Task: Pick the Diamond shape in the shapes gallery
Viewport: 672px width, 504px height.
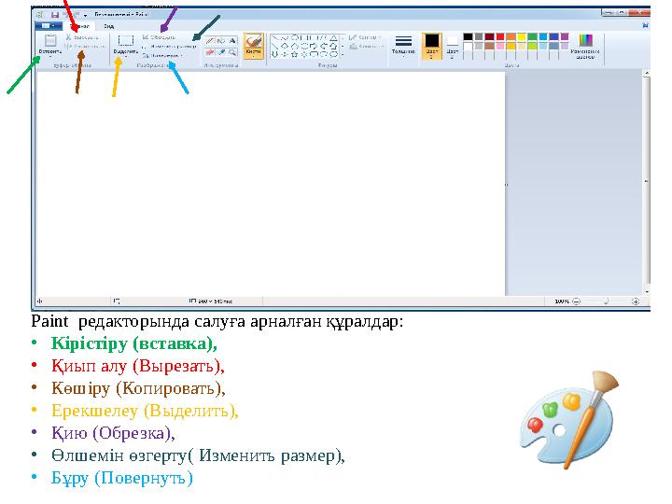Action: coord(285,47)
